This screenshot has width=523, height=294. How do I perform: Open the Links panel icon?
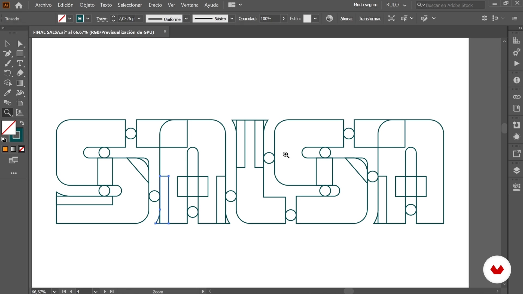pos(516,97)
